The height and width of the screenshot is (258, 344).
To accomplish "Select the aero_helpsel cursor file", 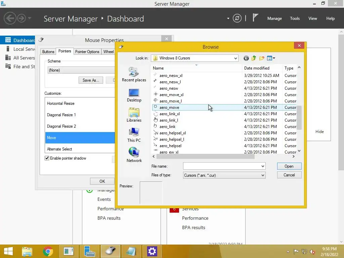I will 224,145.
